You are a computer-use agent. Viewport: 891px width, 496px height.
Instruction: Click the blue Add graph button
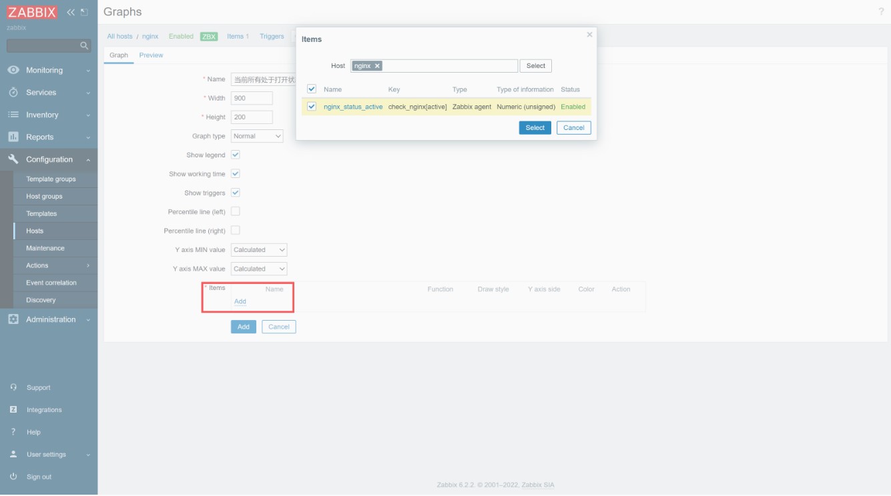(x=244, y=327)
